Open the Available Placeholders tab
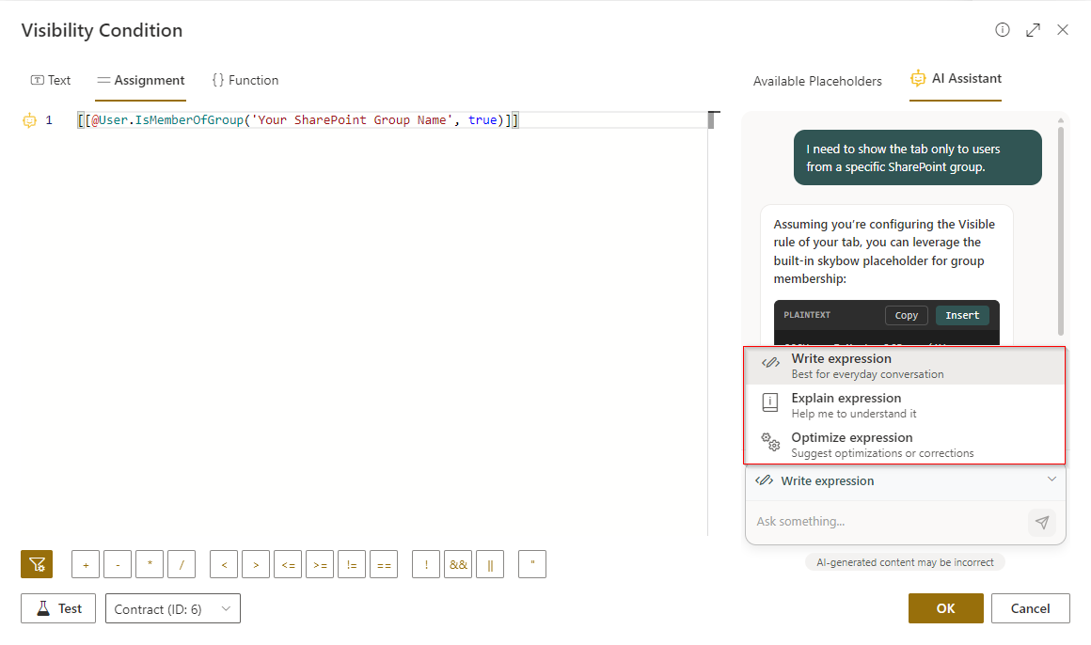 [x=817, y=81]
